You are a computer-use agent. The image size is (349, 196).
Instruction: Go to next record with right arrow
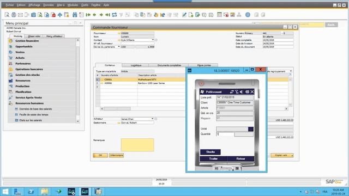click(101, 15)
